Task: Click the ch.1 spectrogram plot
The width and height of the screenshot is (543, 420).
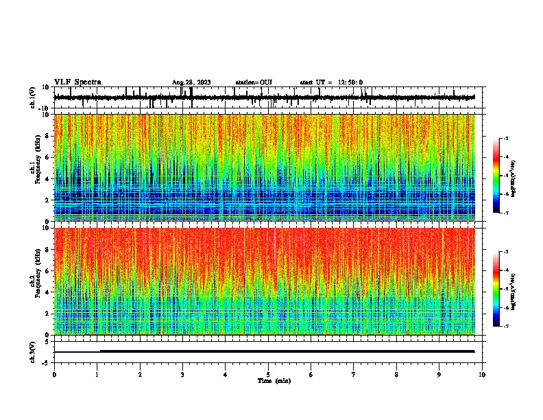Action: pos(264,167)
